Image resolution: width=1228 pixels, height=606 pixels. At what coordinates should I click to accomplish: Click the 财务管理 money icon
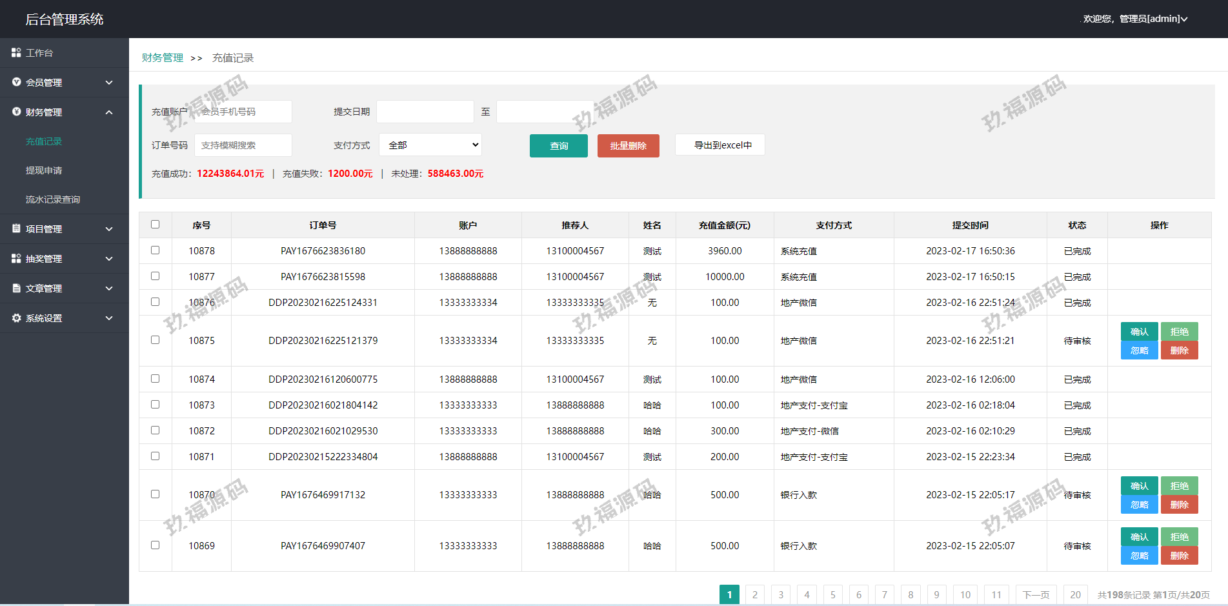[x=16, y=112]
